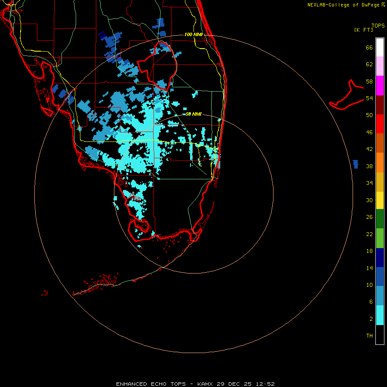Screen dimensions: 387x387
Task: Click the 100 NMI range ring label
Action: point(193,34)
